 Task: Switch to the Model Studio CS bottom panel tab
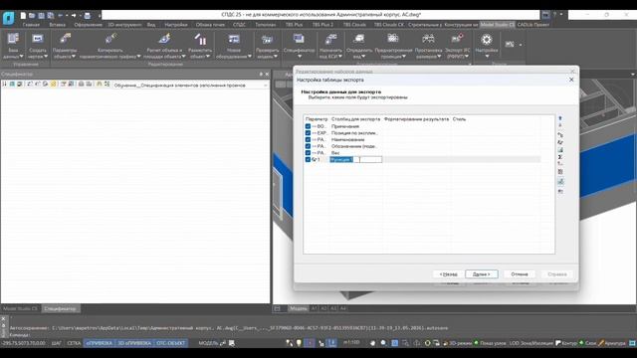click(x=20, y=309)
